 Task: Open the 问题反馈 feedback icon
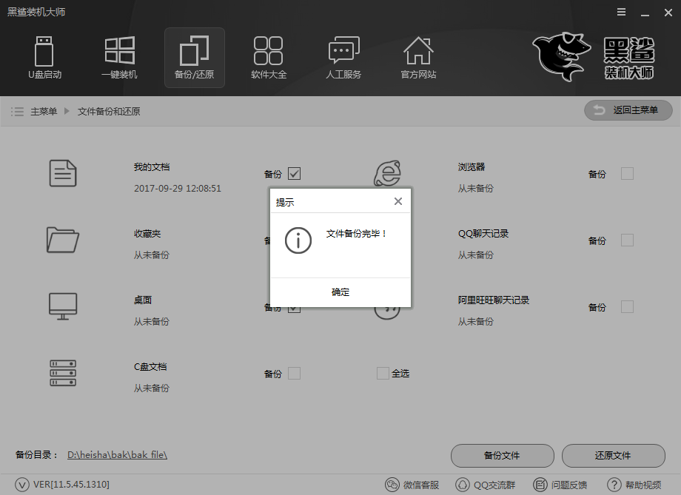coord(538,485)
